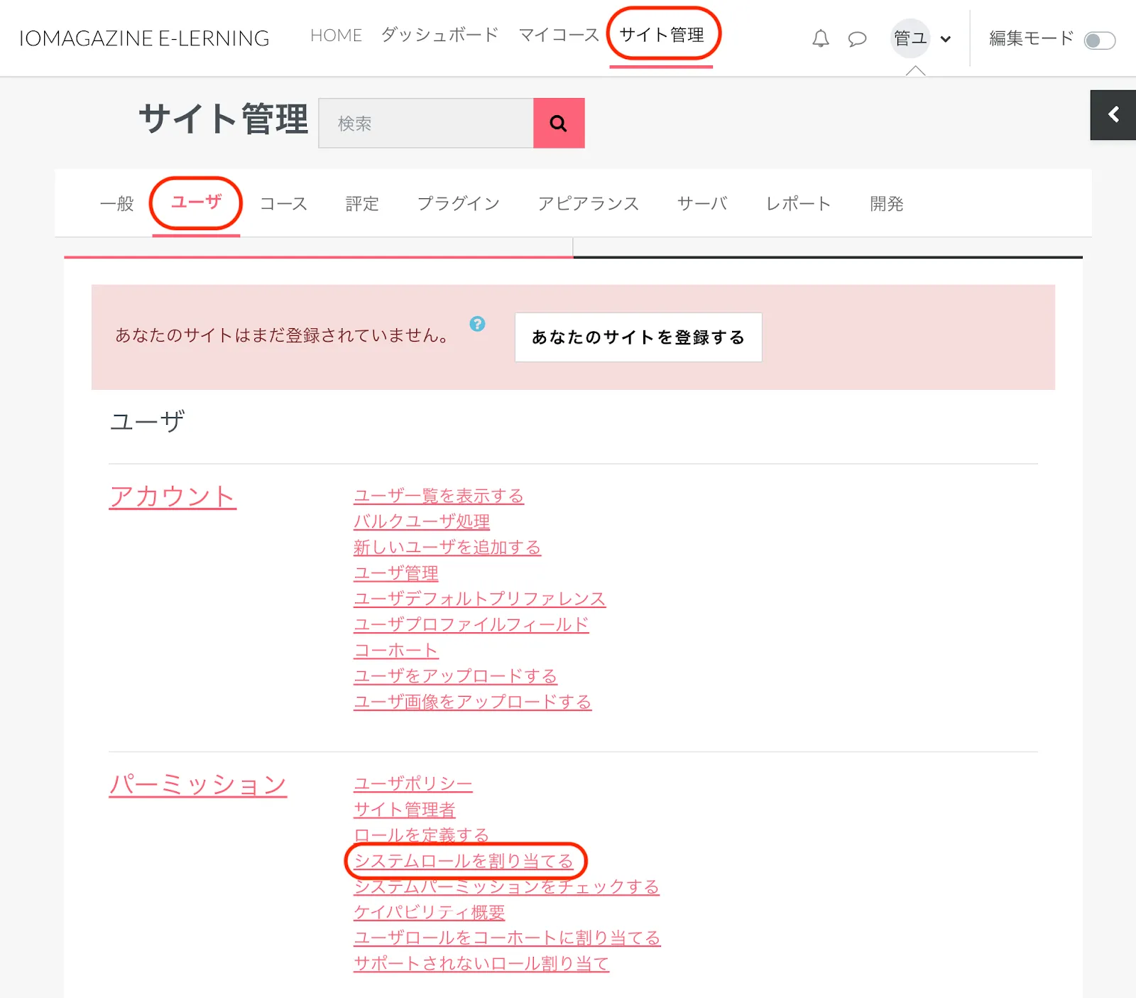
Task: Click the magnifying glass search button
Action: (x=559, y=124)
